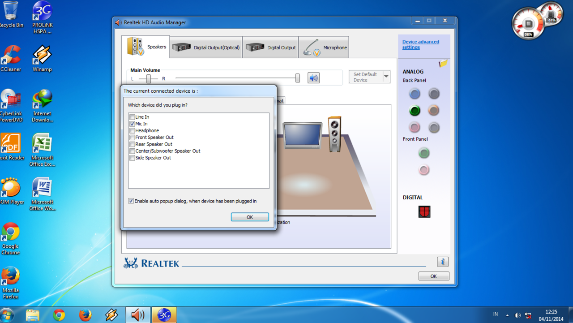Click the blue back panel audio jack
The width and height of the screenshot is (573, 323).
pyautogui.click(x=415, y=94)
